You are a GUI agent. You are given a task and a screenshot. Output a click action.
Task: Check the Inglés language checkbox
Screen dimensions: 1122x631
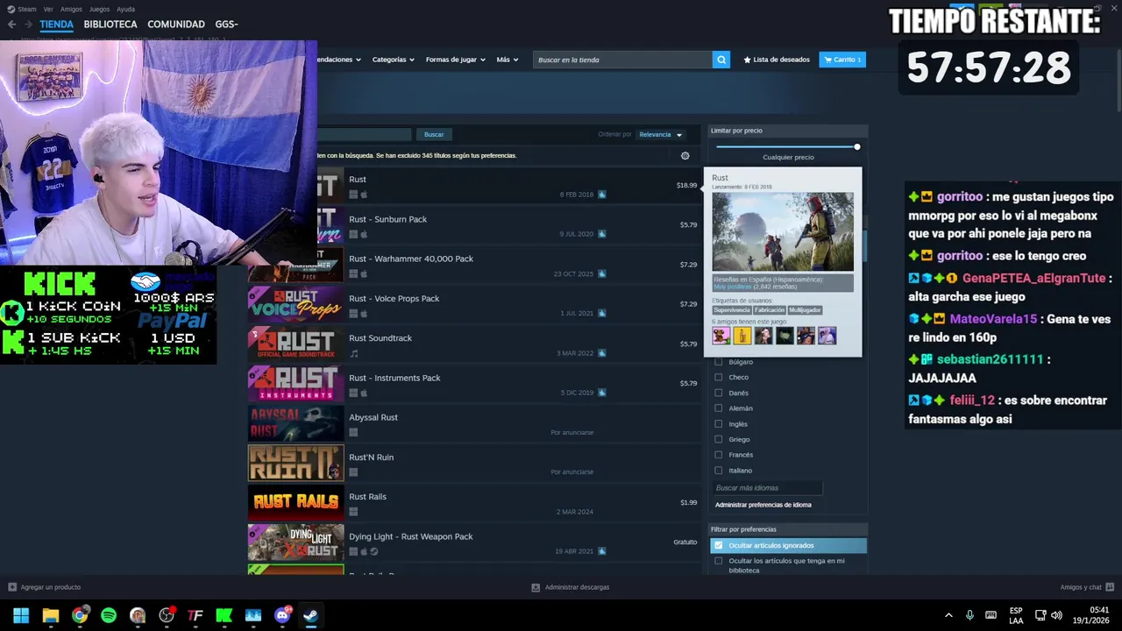click(x=719, y=424)
